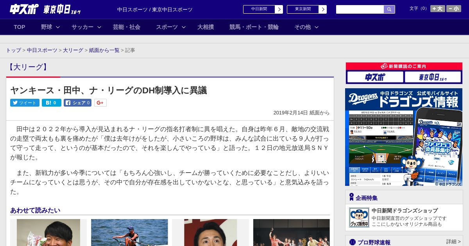Share article with Twitter ツイート button
The width and height of the screenshot is (469, 246).
coord(25,103)
